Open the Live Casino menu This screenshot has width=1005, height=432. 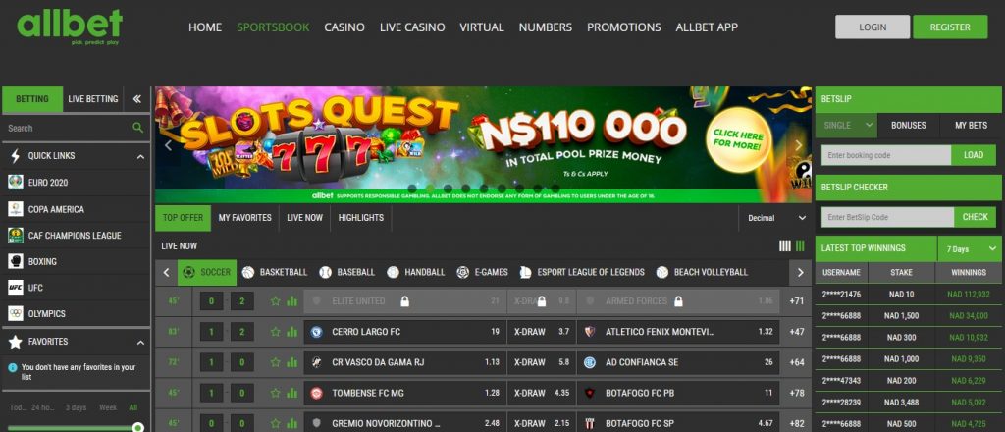point(412,27)
